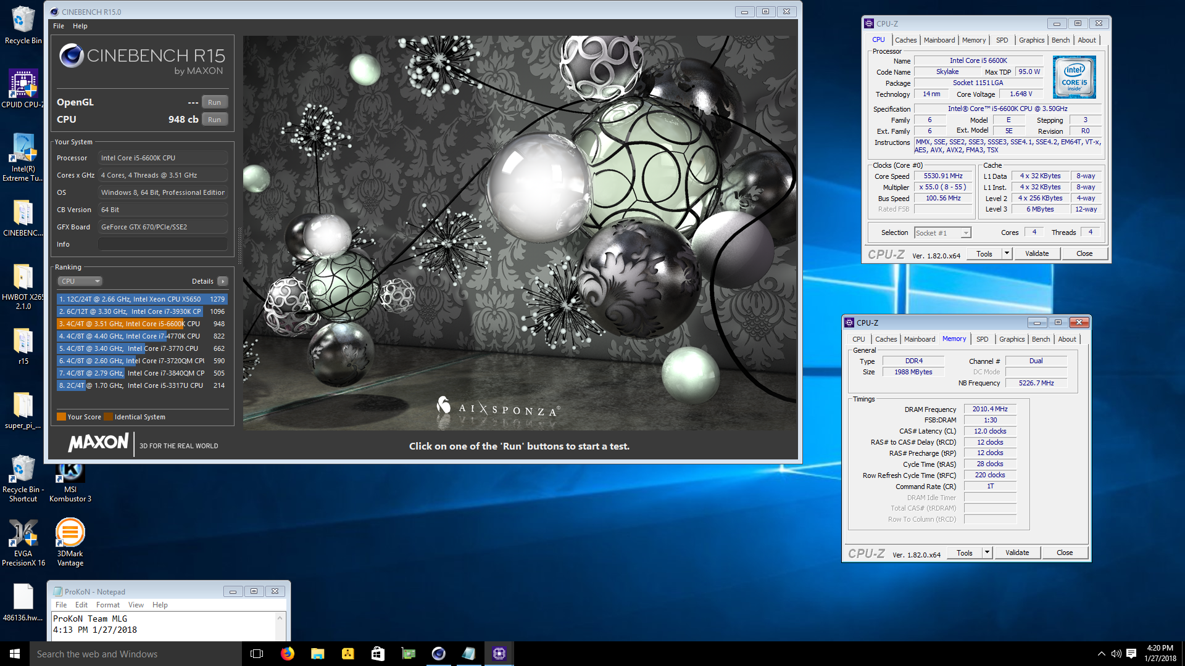This screenshot has height=666, width=1185.
Task: Open Notepad Edit menu
Action: pos(81,605)
